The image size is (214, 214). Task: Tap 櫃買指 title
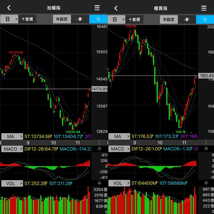(160, 8)
